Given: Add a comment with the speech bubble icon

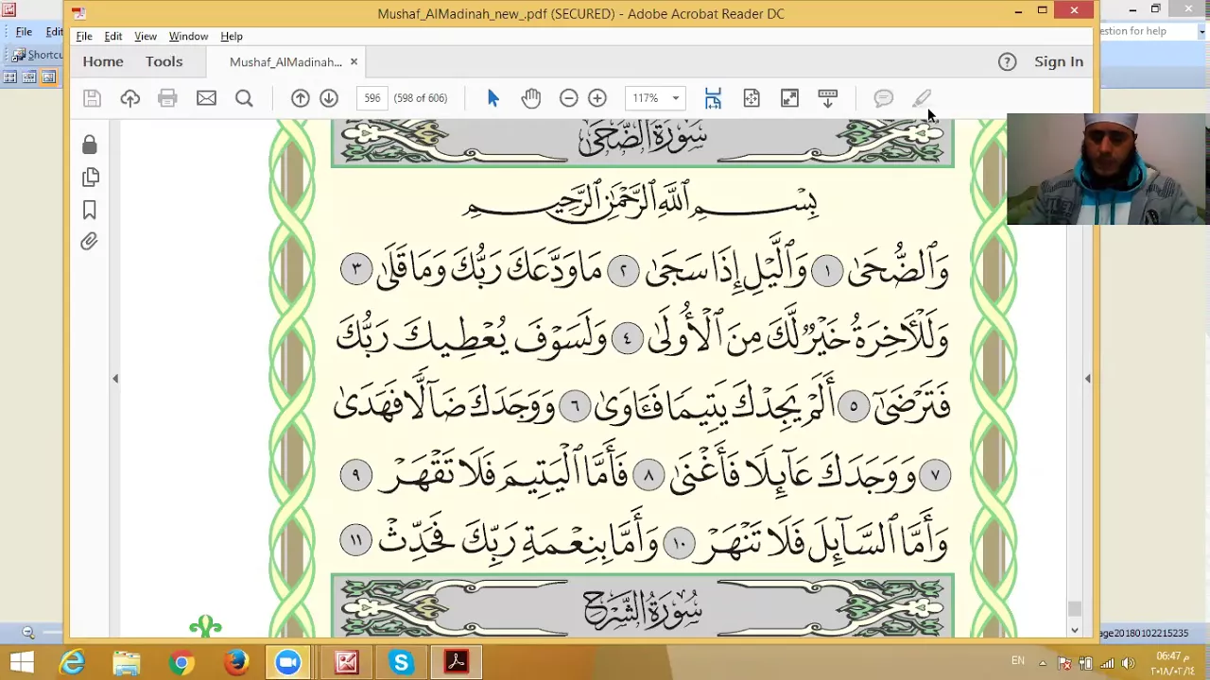Looking at the screenshot, I should click(x=884, y=98).
